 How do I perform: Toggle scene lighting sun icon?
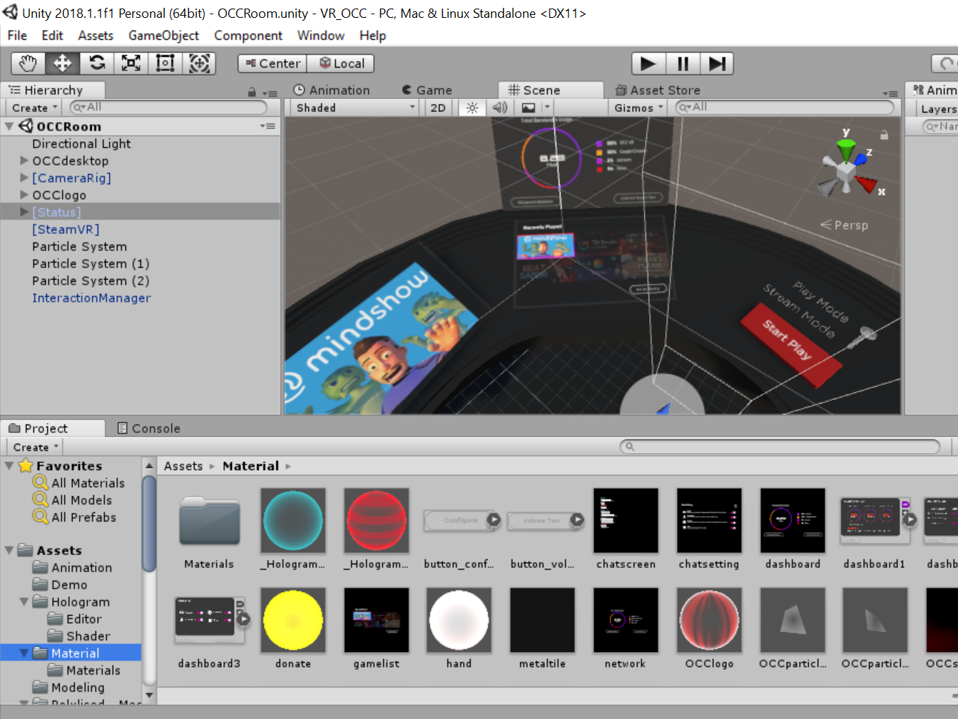click(472, 108)
